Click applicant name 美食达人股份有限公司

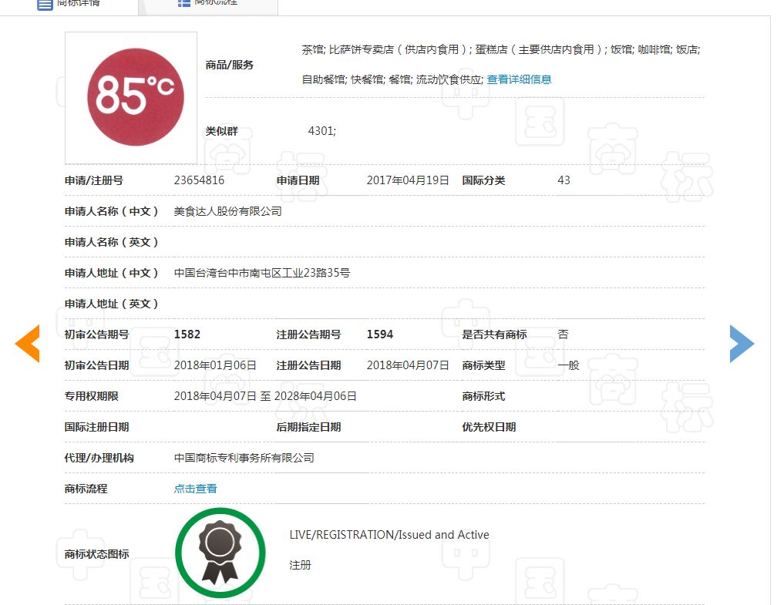point(228,211)
